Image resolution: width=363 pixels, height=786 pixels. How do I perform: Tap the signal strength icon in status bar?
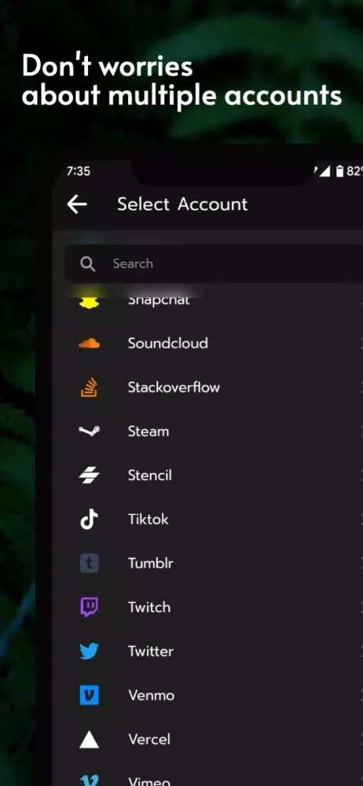pyautogui.click(x=324, y=171)
